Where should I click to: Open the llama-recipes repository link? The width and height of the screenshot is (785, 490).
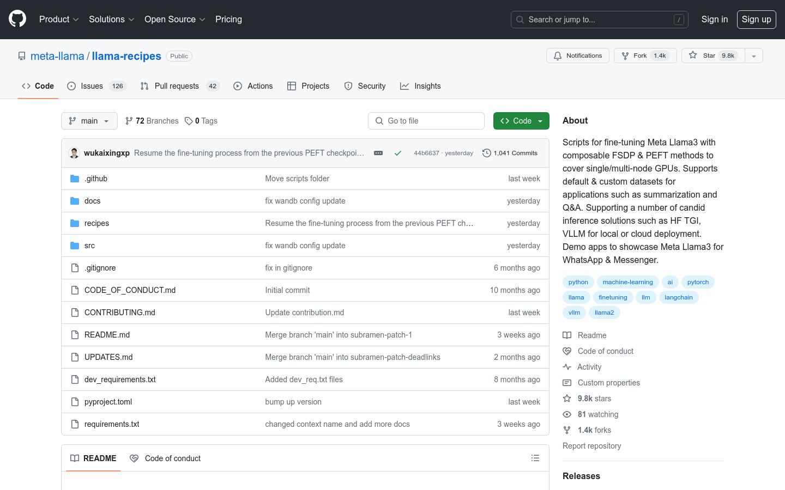point(126,56)
